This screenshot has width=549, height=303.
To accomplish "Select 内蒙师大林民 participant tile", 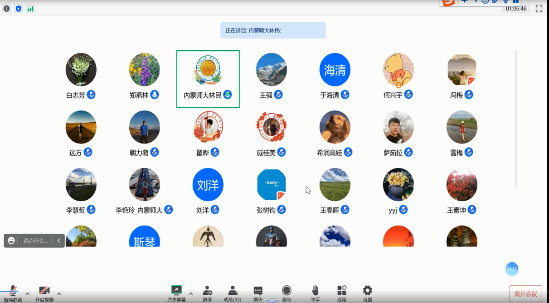I will 208,79.
